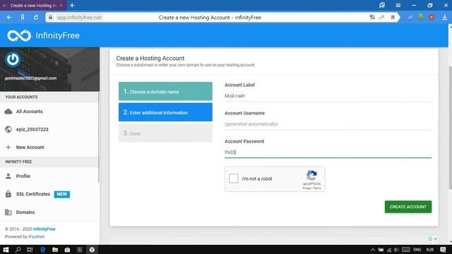Click the InfinityFree header brand text
This screenshot has width=452, height=254.
(58, 35)
